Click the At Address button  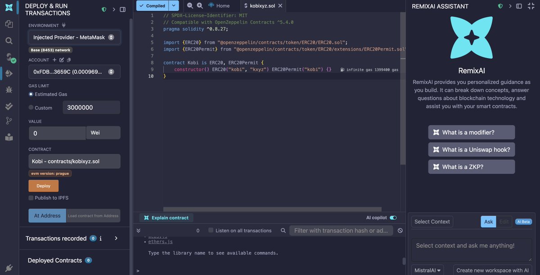(47, 216)
